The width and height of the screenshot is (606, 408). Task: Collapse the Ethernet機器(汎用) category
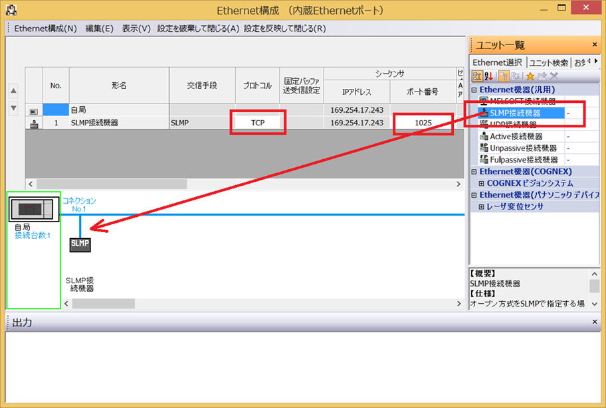click(x=474, y=90)
